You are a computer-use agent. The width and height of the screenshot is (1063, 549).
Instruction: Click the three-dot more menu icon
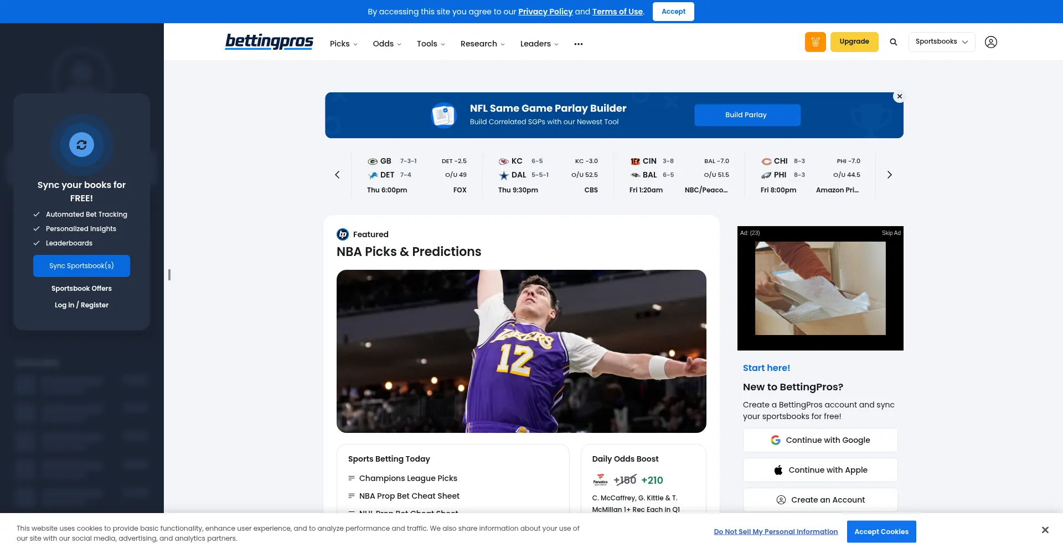578,44
